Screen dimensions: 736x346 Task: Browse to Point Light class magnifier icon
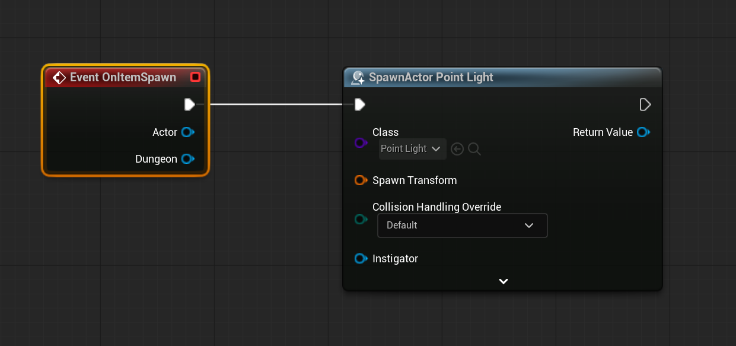474,149
